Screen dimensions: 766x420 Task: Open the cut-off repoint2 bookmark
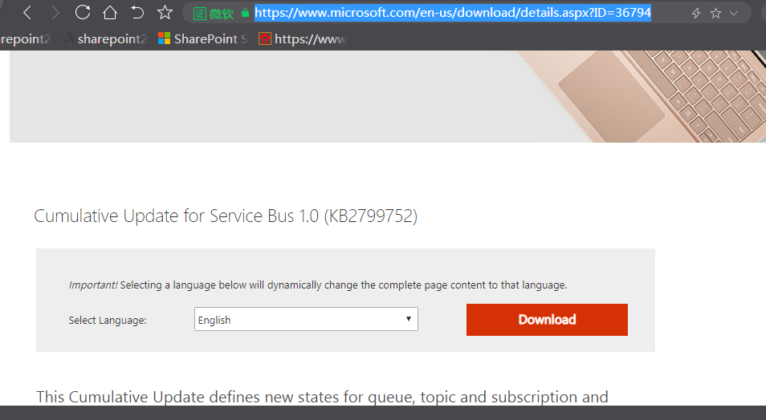click(24, 38)
